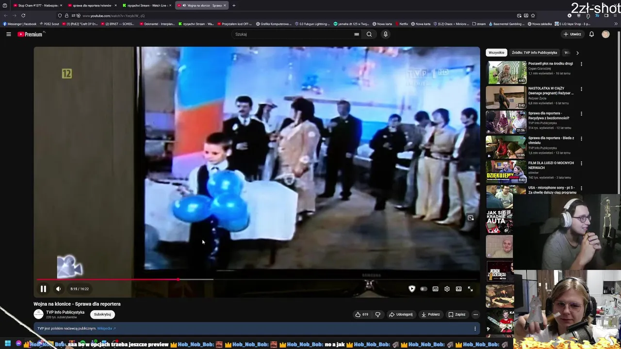Open the account avatar menu
Image resolution: width=621 pixels, height=349 pixels.
click(605, 34)
